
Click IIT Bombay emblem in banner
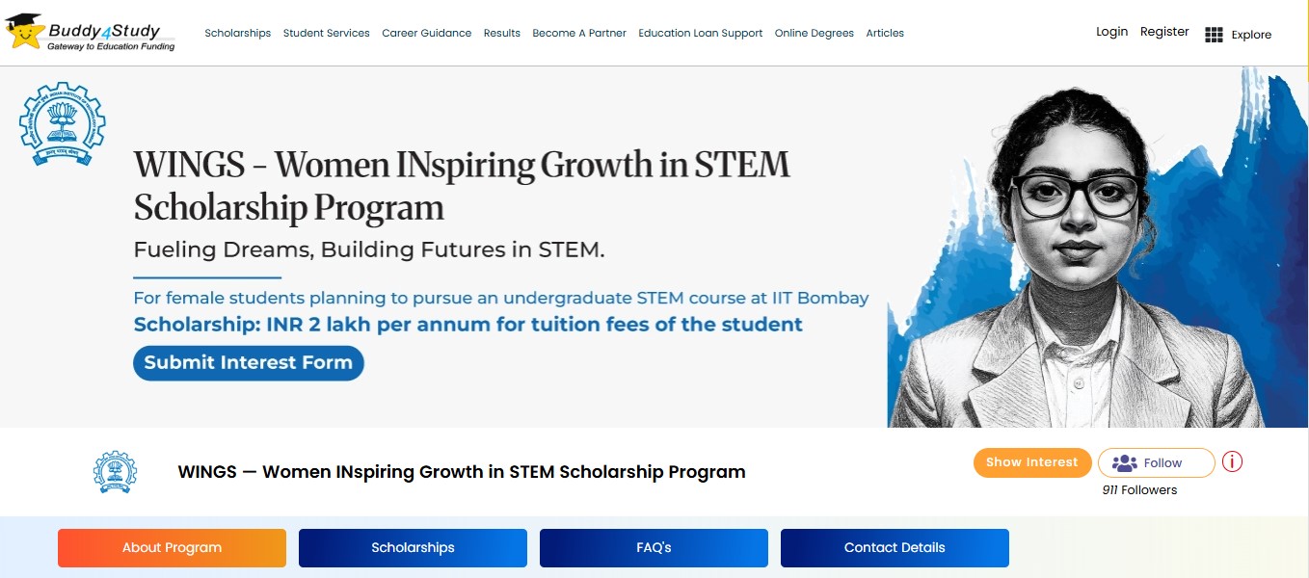click(62, 124)
